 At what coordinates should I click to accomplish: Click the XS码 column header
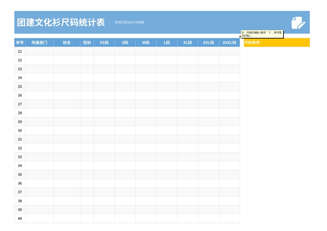point(103,42)
